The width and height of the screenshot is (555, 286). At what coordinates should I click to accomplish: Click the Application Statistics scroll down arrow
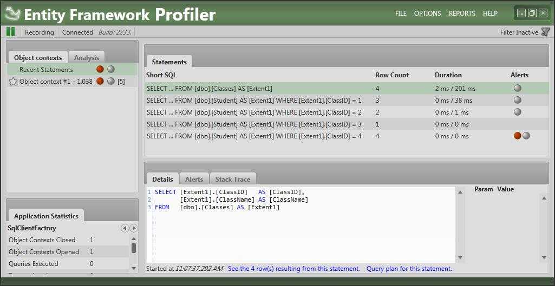(133, 268)
